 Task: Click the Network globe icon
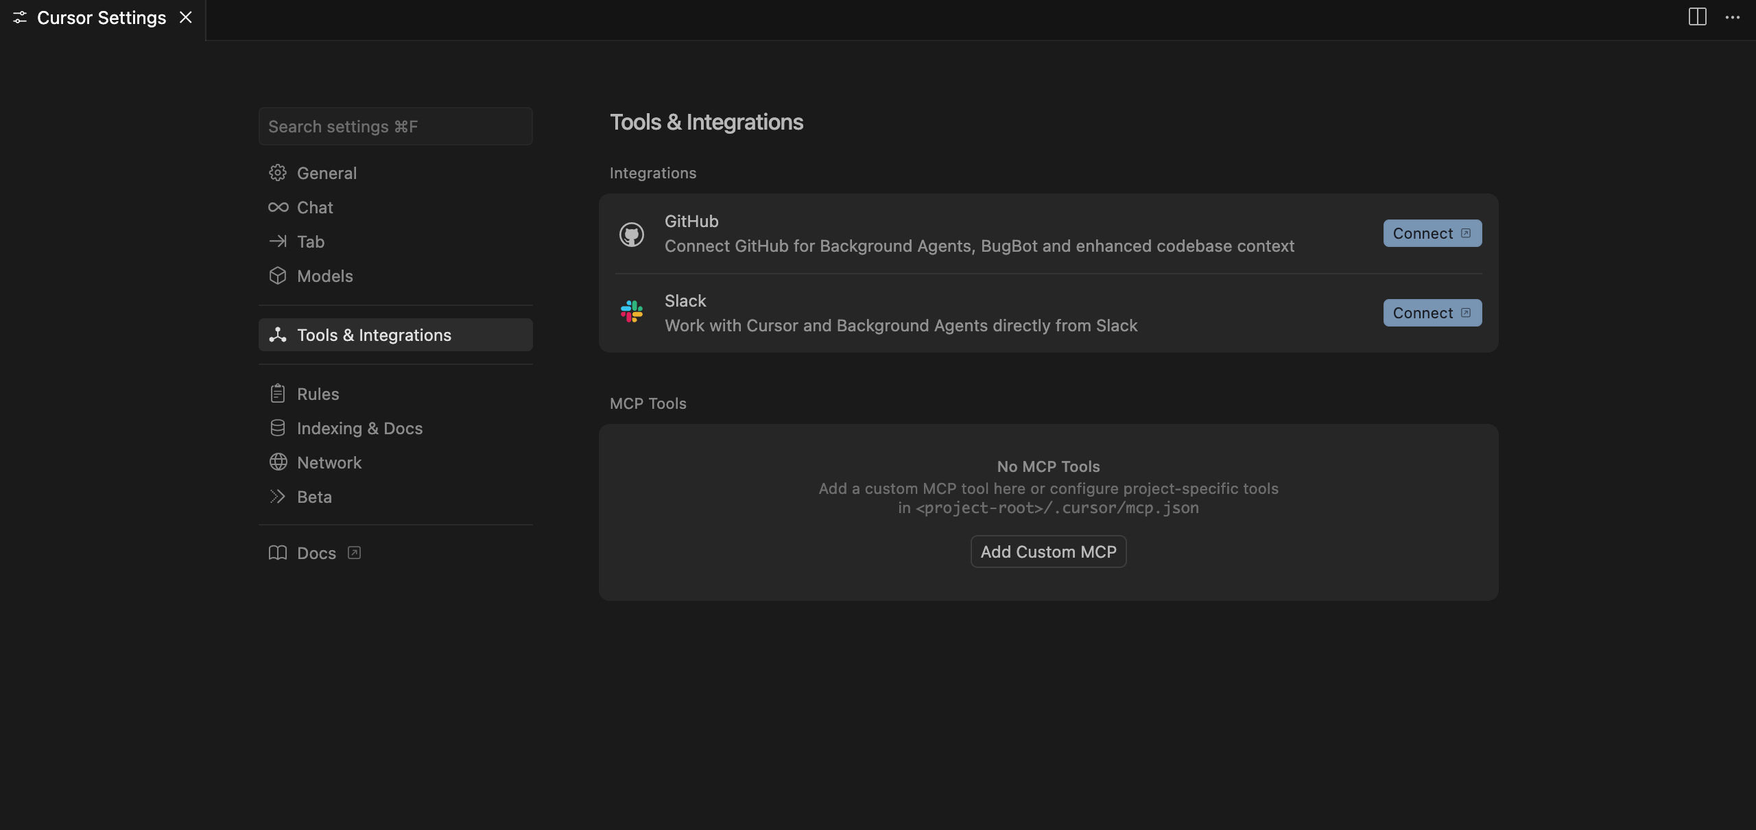click(x=278, y=462)
